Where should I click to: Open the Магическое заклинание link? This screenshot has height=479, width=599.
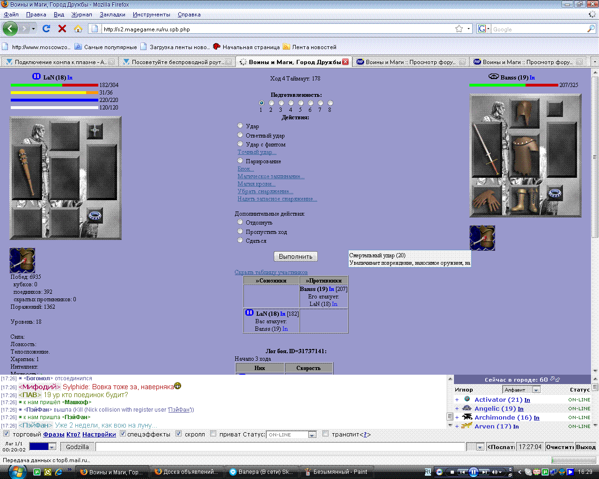tap(271, 176)
